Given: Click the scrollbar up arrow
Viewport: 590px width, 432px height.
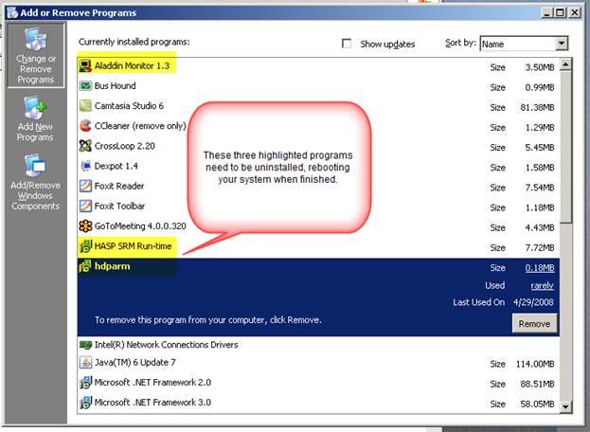Looking at the screenshot, I should [x=565, y=64].
